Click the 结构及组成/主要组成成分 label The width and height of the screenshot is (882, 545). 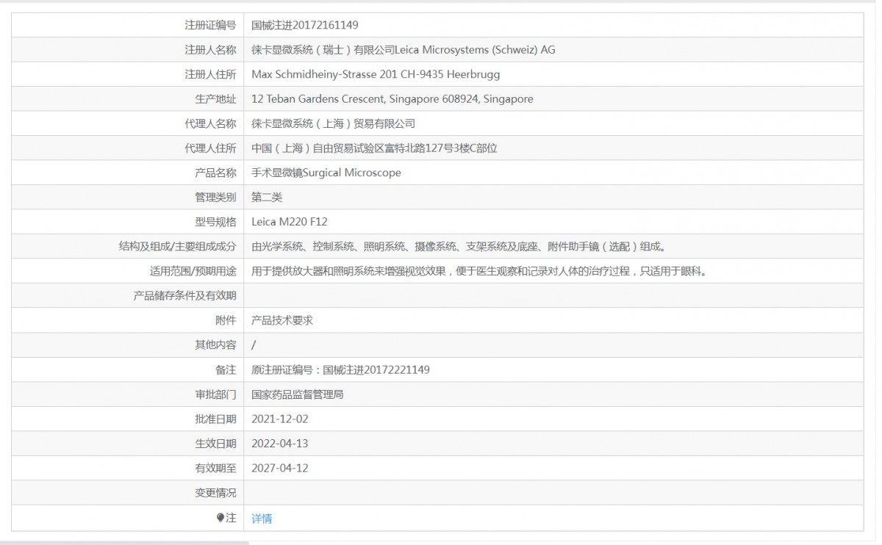(x=178, y=246)
